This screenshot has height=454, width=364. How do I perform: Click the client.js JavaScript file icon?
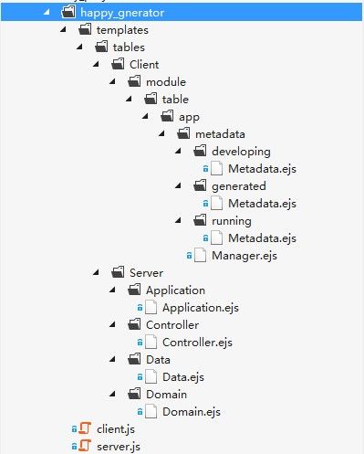85,428
